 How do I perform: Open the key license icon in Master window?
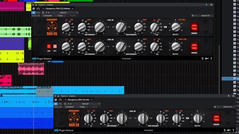(207, 58)
